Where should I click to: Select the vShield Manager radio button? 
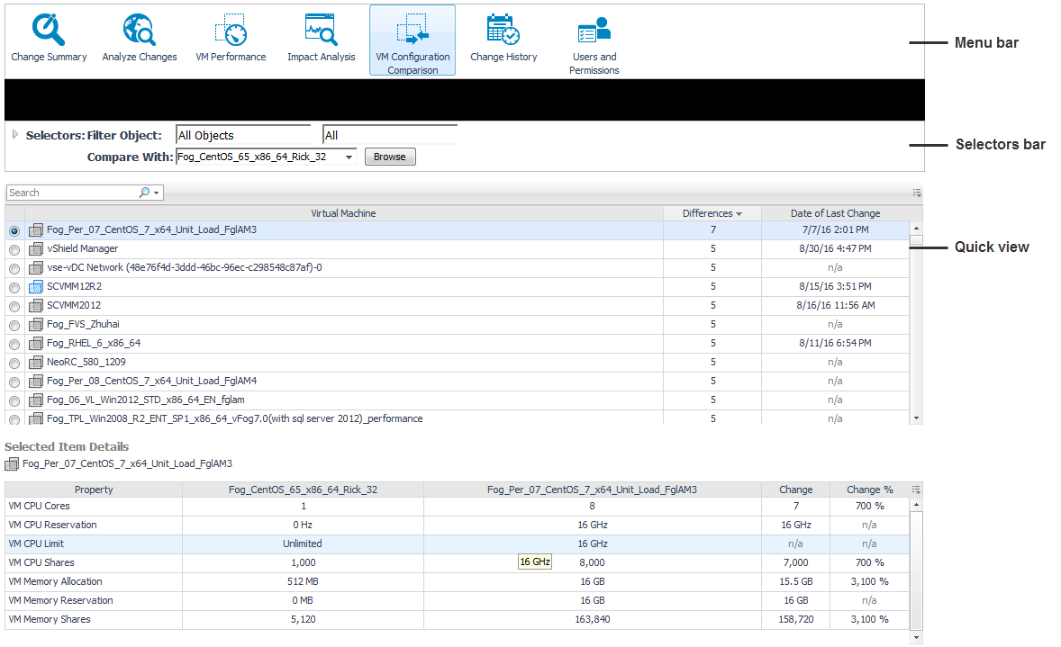(14, 249)
